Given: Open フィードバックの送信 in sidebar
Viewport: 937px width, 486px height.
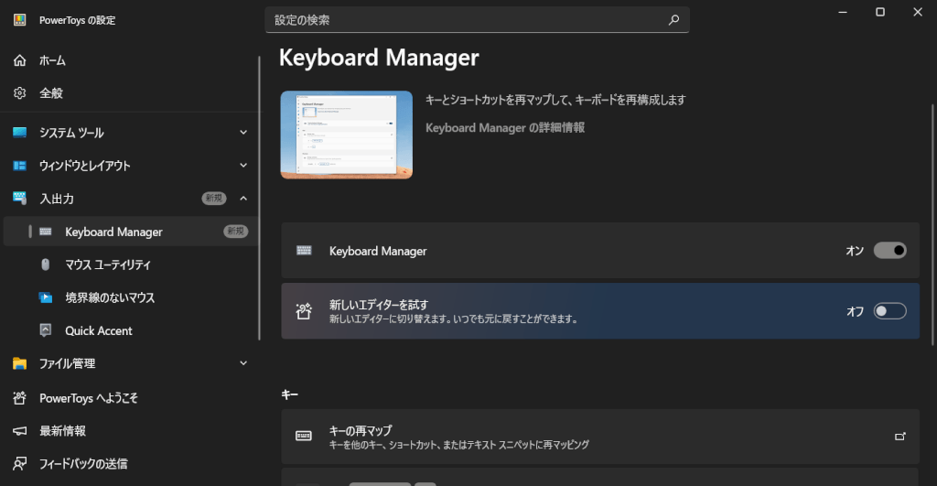Looking at the screenshot, I should 82,464.
